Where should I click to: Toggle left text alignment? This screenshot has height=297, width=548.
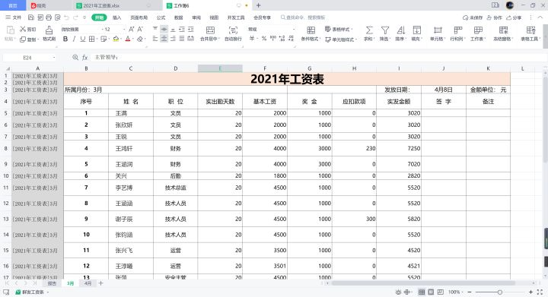[155, 39]
